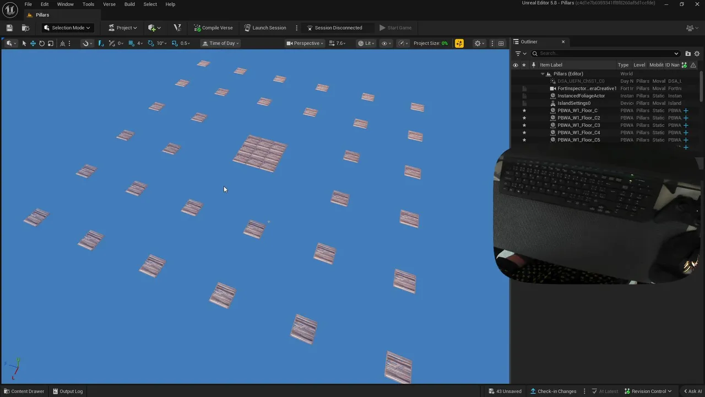Viewport: 705px width, 397px height.
Task: Click the plus icon for PBWA_W1_Floor_C
Action: tap(686, 110)
